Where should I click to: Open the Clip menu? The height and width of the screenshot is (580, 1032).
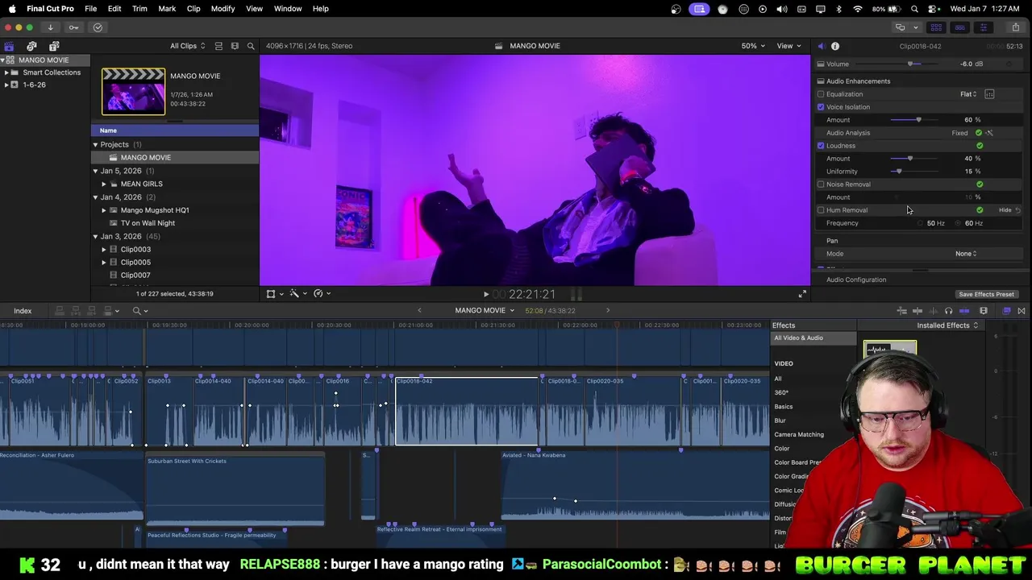tap(193, 9)
